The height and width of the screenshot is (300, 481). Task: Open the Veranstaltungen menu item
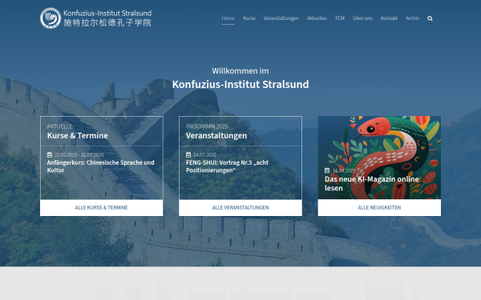(281, 18)
